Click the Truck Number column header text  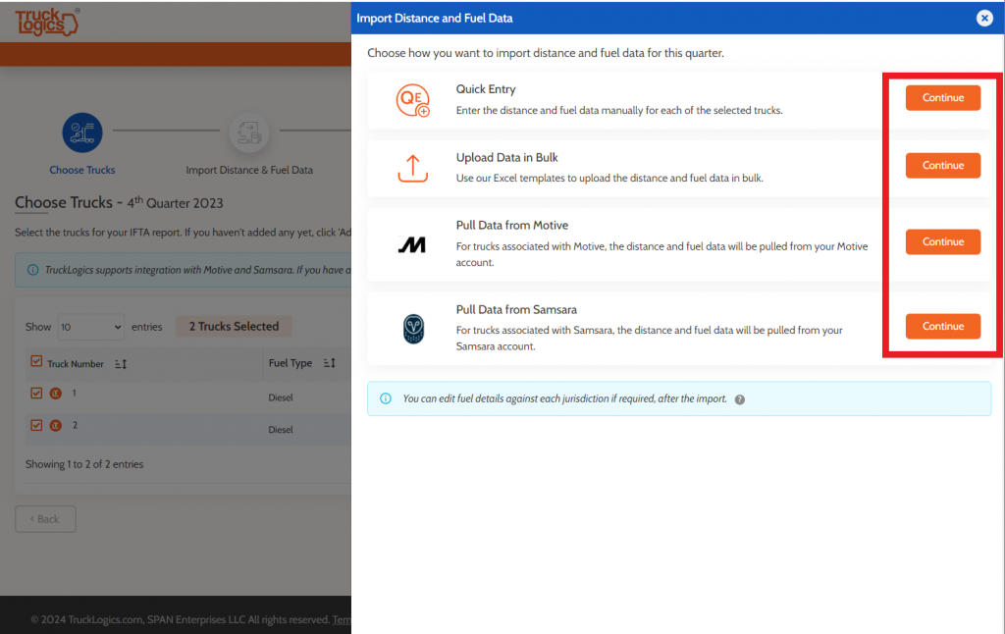click(x=76, y=364)
